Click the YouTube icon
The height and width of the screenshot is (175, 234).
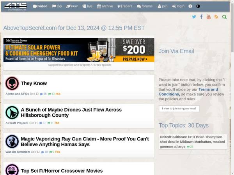(x=209, y=17)
